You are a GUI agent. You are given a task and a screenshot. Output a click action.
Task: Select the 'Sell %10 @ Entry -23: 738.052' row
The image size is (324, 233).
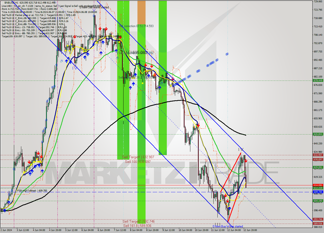coord(34,27)
